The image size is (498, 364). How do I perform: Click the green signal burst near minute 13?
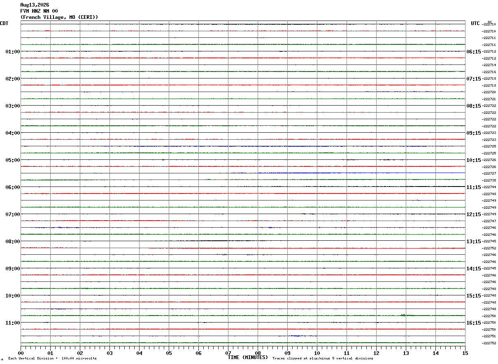tap(404, 315)
